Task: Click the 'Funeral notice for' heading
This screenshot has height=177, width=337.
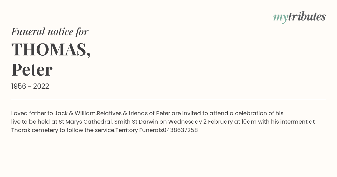Action: (50, 31)
